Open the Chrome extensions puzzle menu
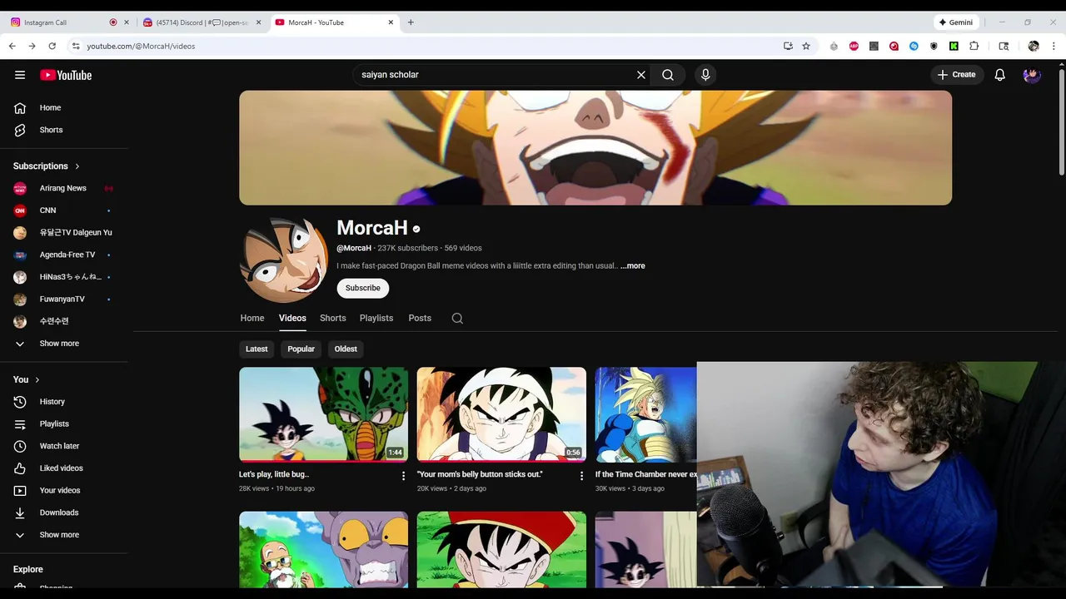Image resolution: width=1066 pixels, height=599 pixels. click(x=974, y=47)
